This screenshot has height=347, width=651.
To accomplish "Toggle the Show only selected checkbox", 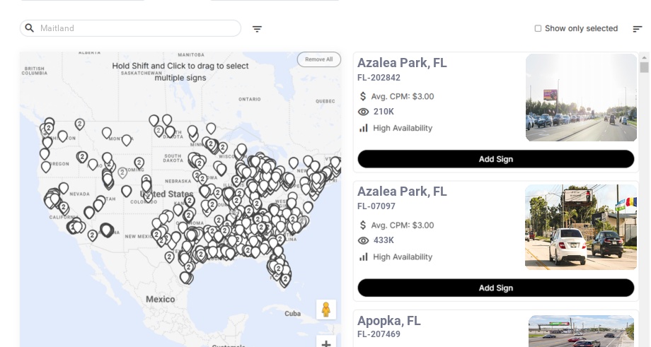I will click(x=538, y=29).
